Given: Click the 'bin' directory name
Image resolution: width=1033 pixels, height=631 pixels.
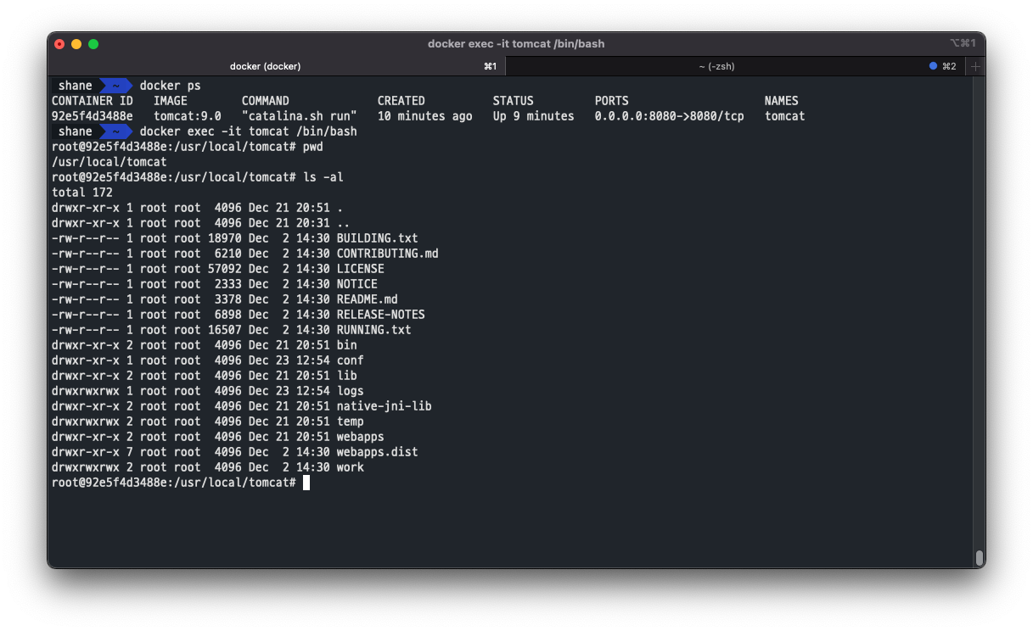Looking at the screenshot, I should click(x=346, y=345).
